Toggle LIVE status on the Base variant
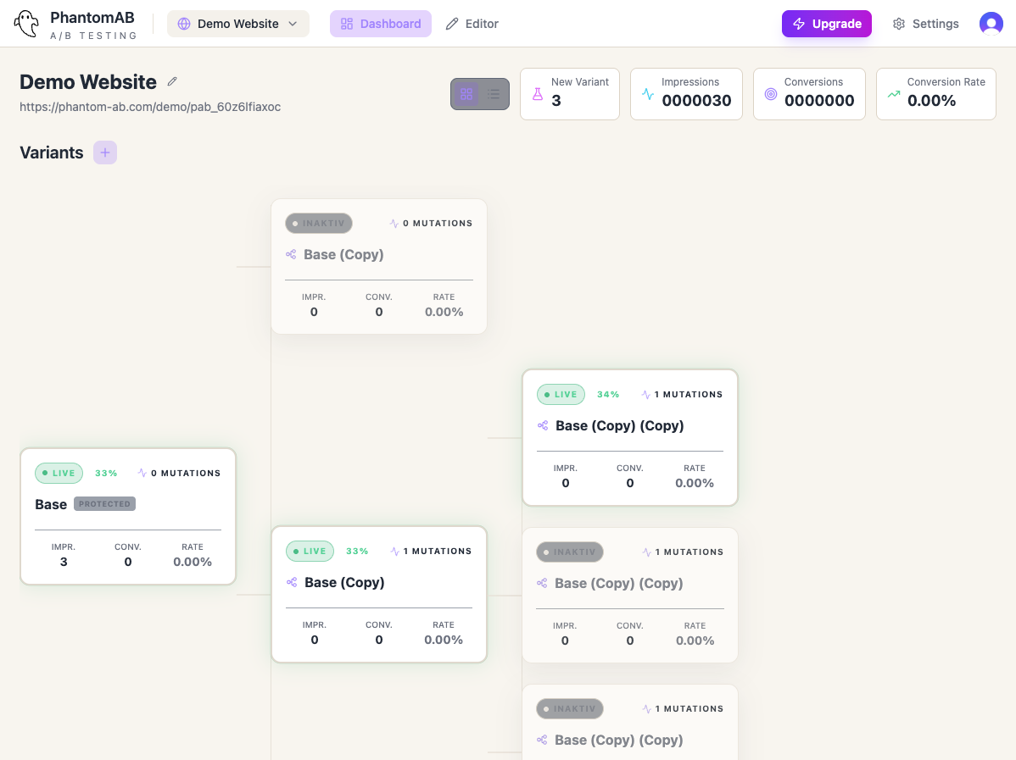1016x760 pixels. coord(59,473)
